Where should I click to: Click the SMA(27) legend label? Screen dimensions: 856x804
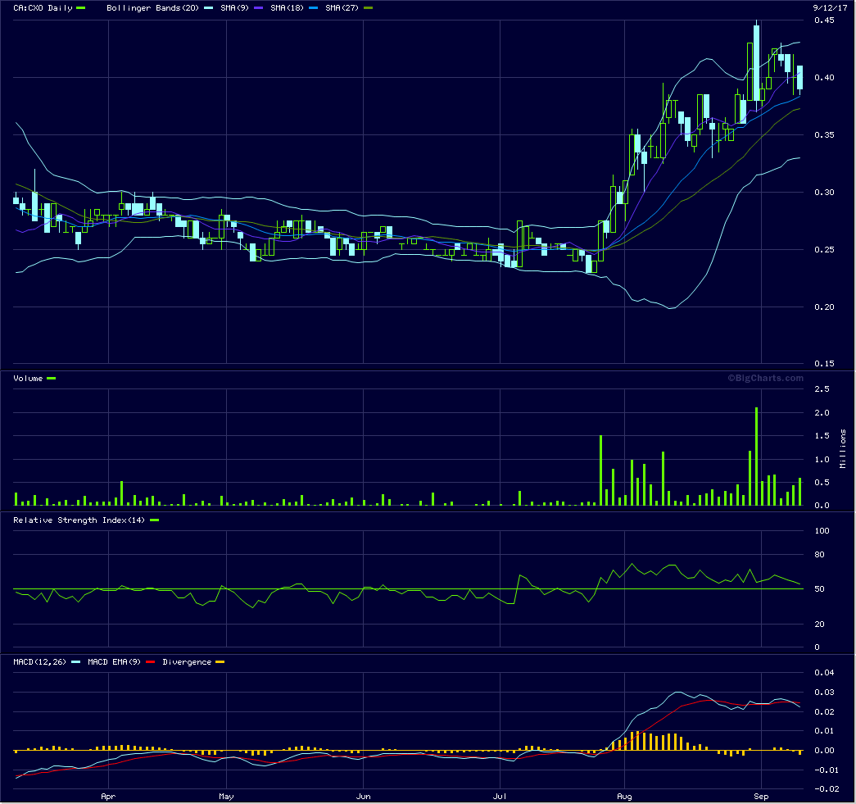pos(342,8)
